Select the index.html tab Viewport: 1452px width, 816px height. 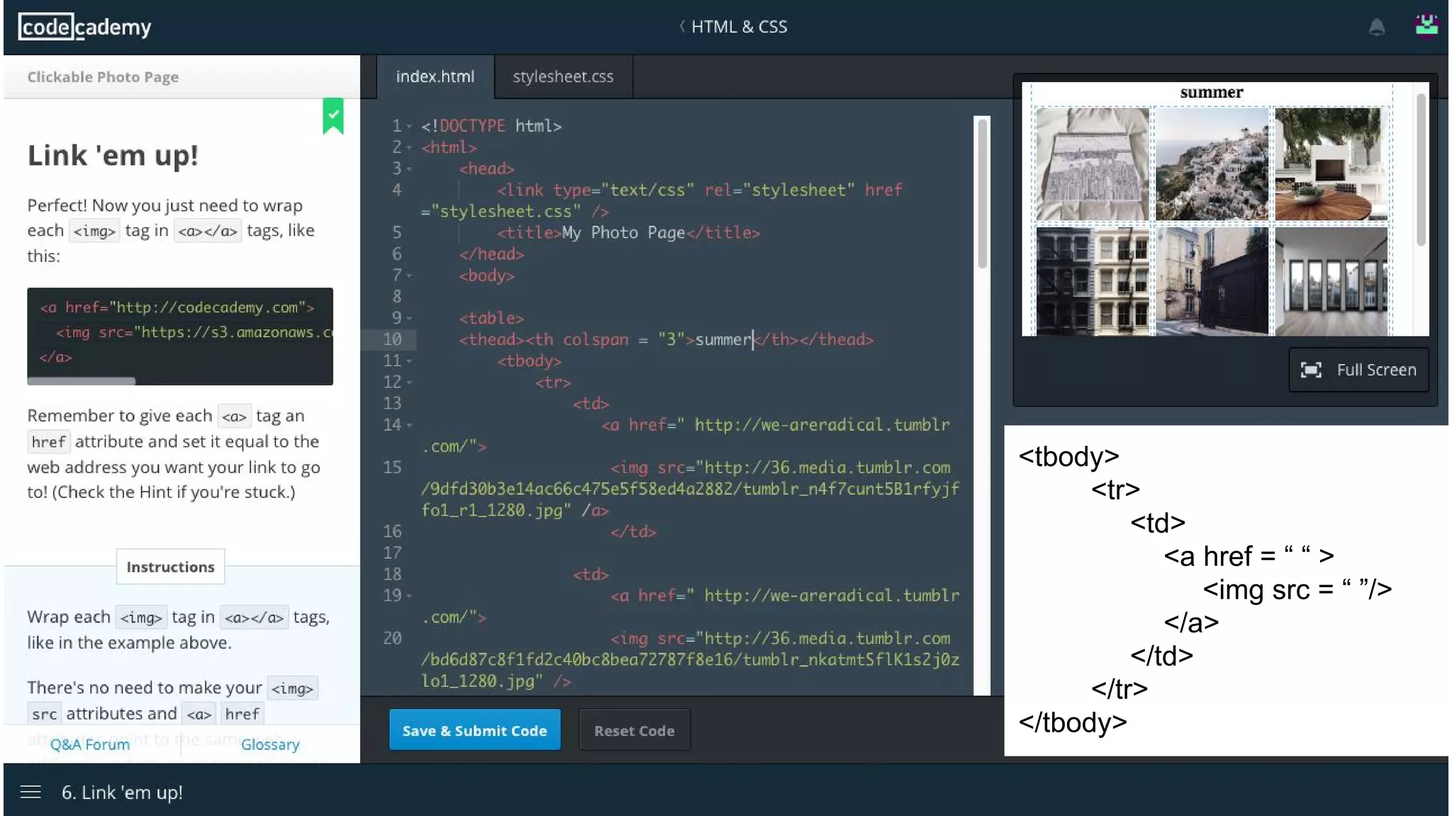pyautogui.click(x=435, y=76)
